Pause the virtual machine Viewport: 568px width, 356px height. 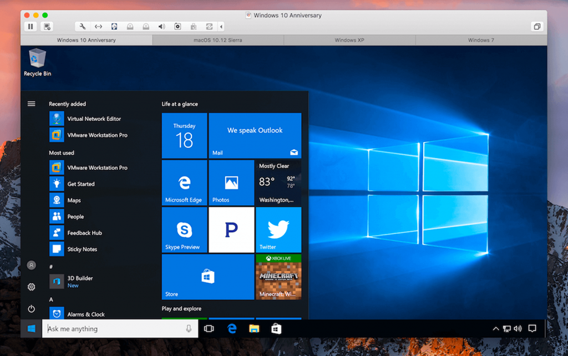[31, 27]
